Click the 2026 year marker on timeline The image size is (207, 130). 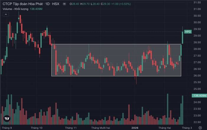135,127
